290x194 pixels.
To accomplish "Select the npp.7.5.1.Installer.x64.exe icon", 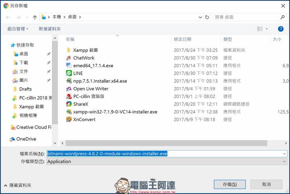I will [x=69, y=81].
